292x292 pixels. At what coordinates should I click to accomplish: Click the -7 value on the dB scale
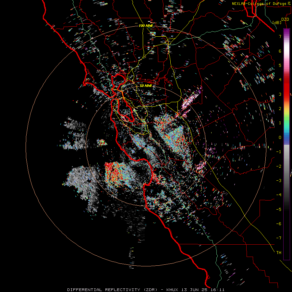(279, 238)
